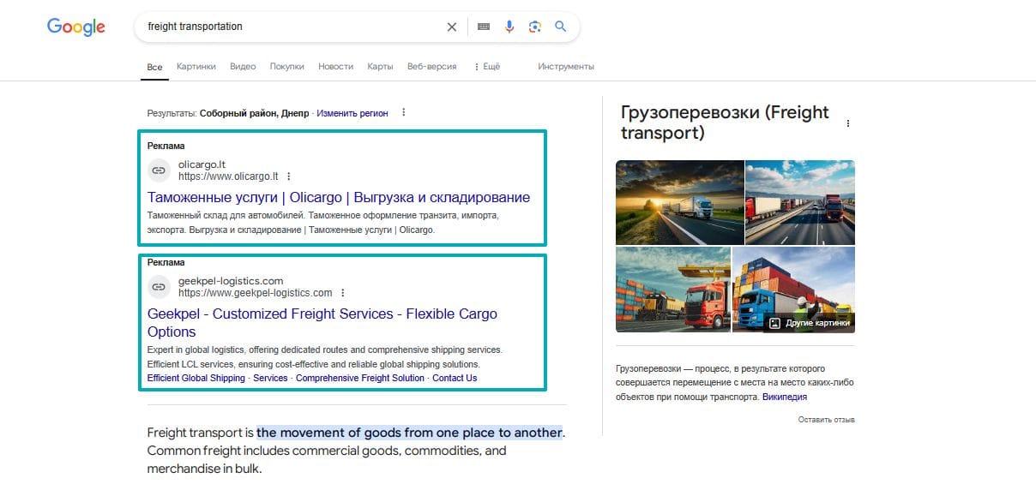Viewport: 1036px width, 484px height.
Task: Click https://www.olicargo.lt URL text
Action: 228,176
